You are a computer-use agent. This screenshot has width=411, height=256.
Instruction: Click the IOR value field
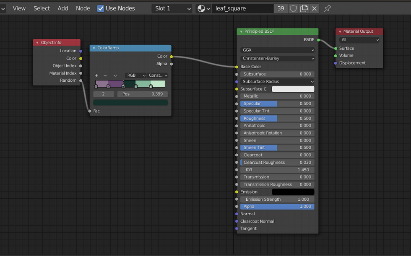pos(277,170)
